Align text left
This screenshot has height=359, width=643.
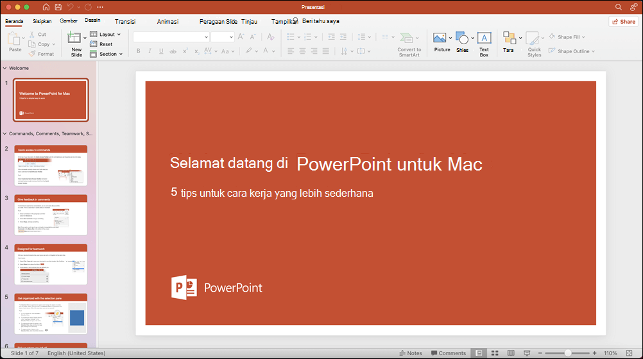point(291,51)
